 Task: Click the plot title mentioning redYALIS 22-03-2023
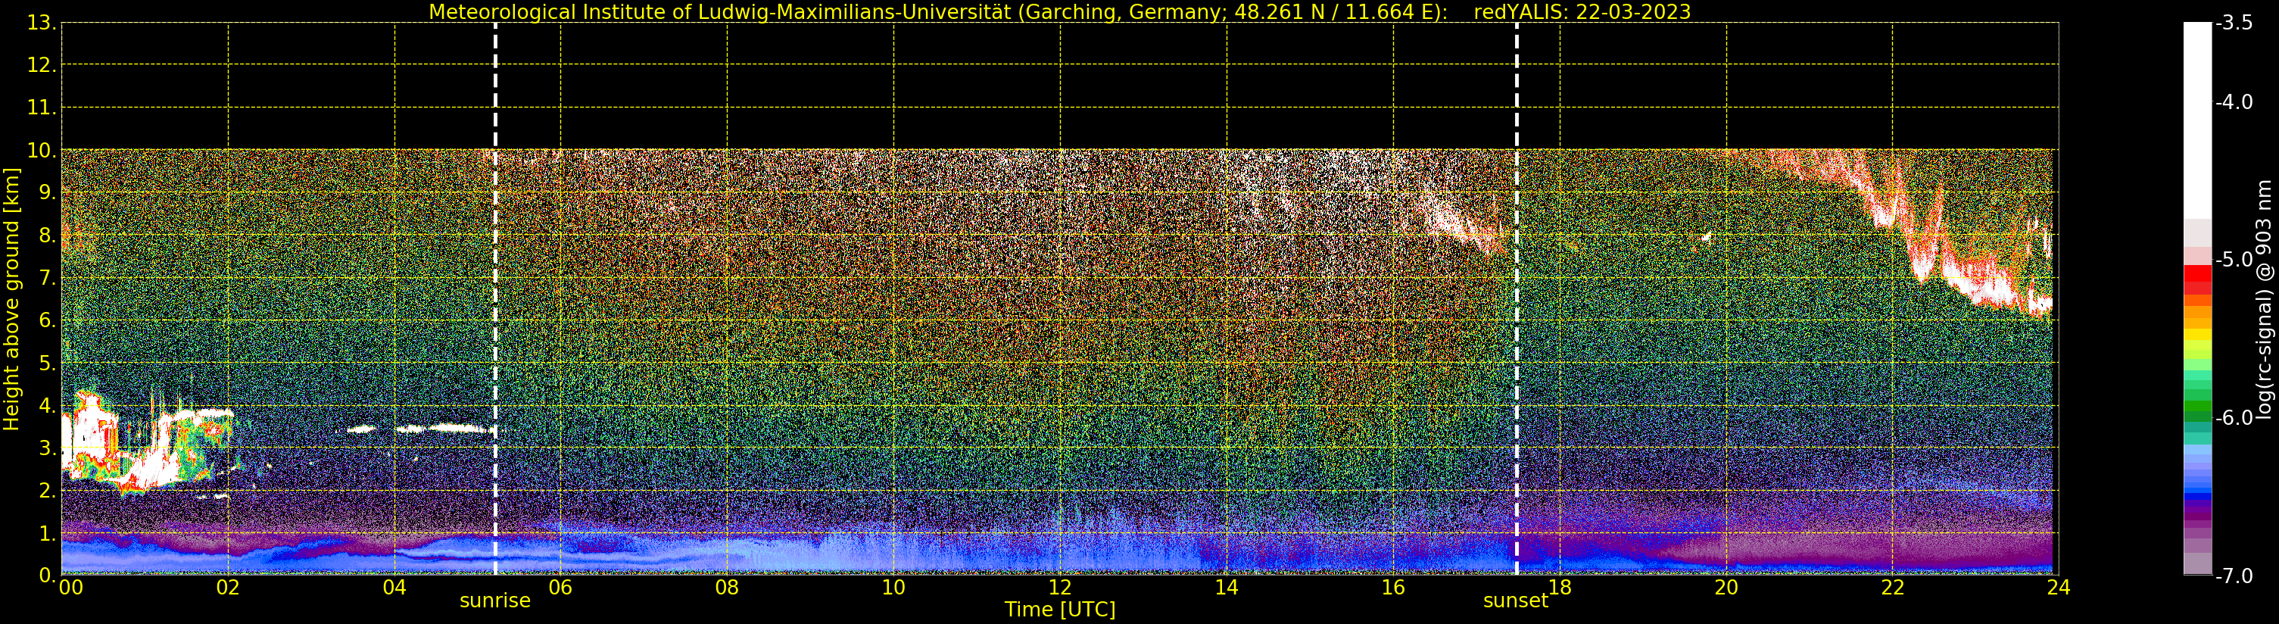point(1060,11)
